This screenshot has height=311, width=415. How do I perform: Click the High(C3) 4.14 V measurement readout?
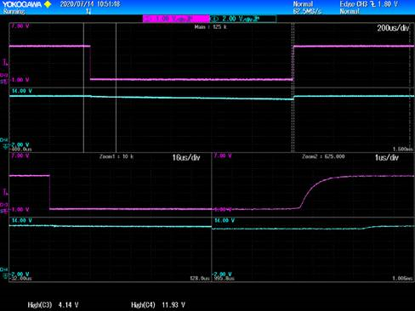53,305
